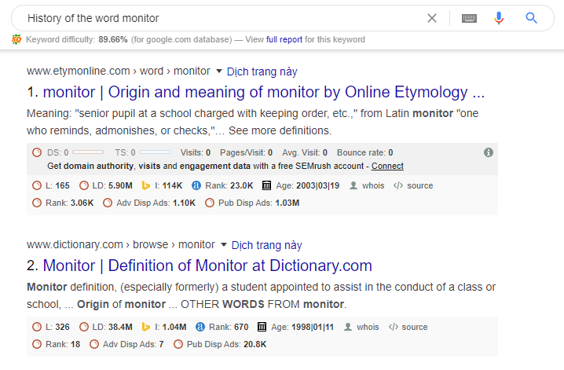Expand the dropdown arrow beside dictionary.com URL

(x=223, y=245)
